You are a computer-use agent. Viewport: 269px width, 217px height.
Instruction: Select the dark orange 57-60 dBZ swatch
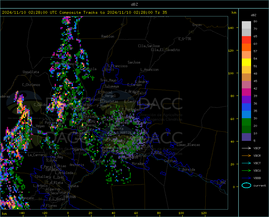coord(246,47)
